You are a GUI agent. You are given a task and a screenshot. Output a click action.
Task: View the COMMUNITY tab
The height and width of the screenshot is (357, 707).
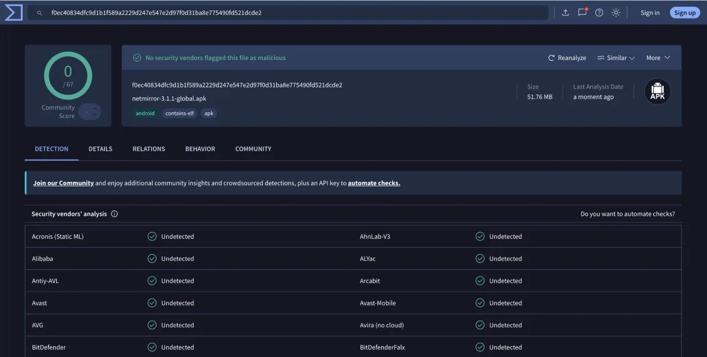click(253, 149)
